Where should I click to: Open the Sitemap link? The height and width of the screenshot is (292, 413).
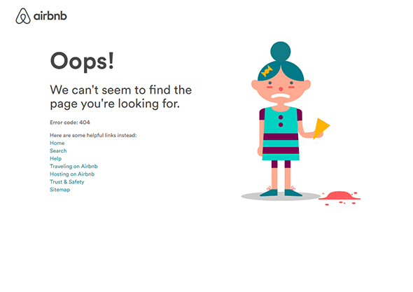tap(59, 190)
